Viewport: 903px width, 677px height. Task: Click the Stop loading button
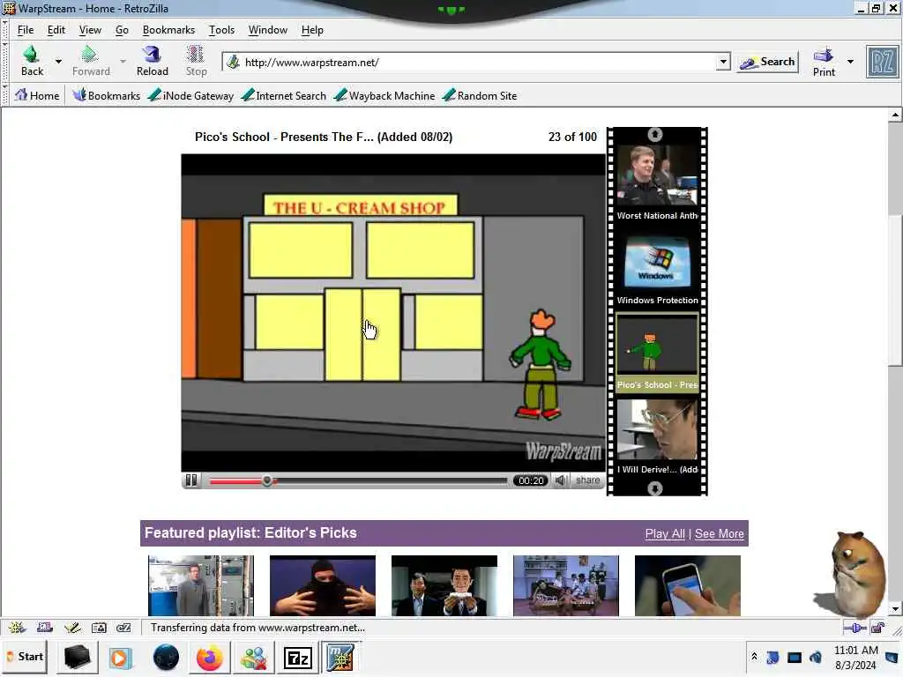pyautogui.click(x=196, y=61)
